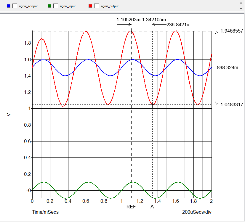This screenshot has height=222, width=245.
Task: Toggle the signal_output checkbox
Action: click(97, 6)
